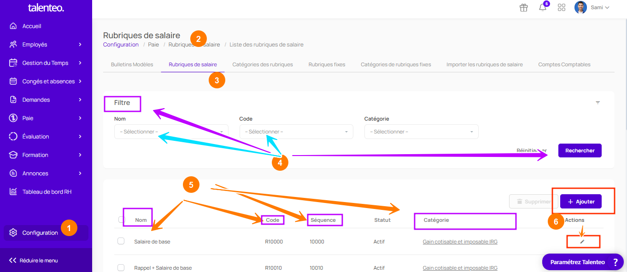Click the Ajouter button
627x272 pixels.
(580, 202)
